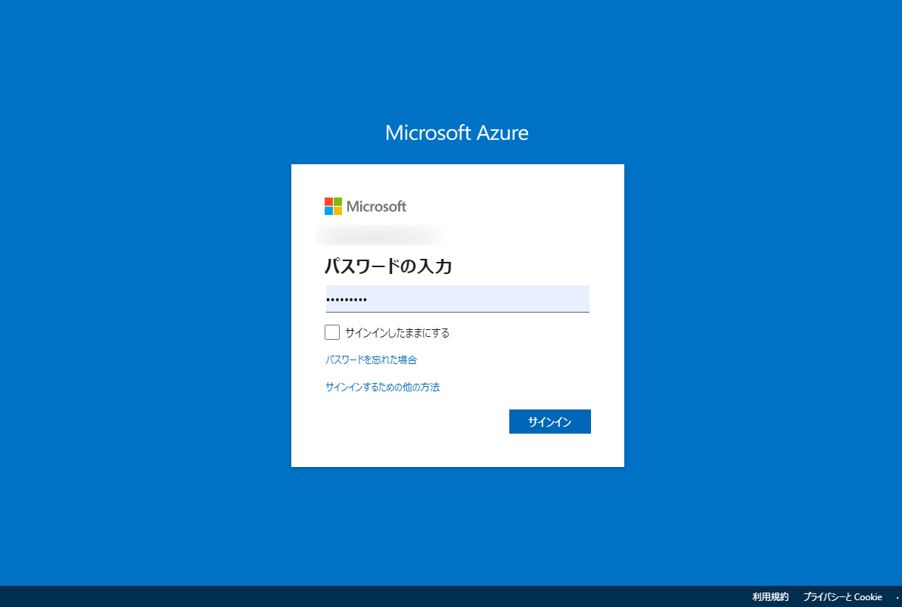The image size is (902, 607).
Task: Open the プライバシーと Cookie footer link
Action: click(x=842, y=596)
